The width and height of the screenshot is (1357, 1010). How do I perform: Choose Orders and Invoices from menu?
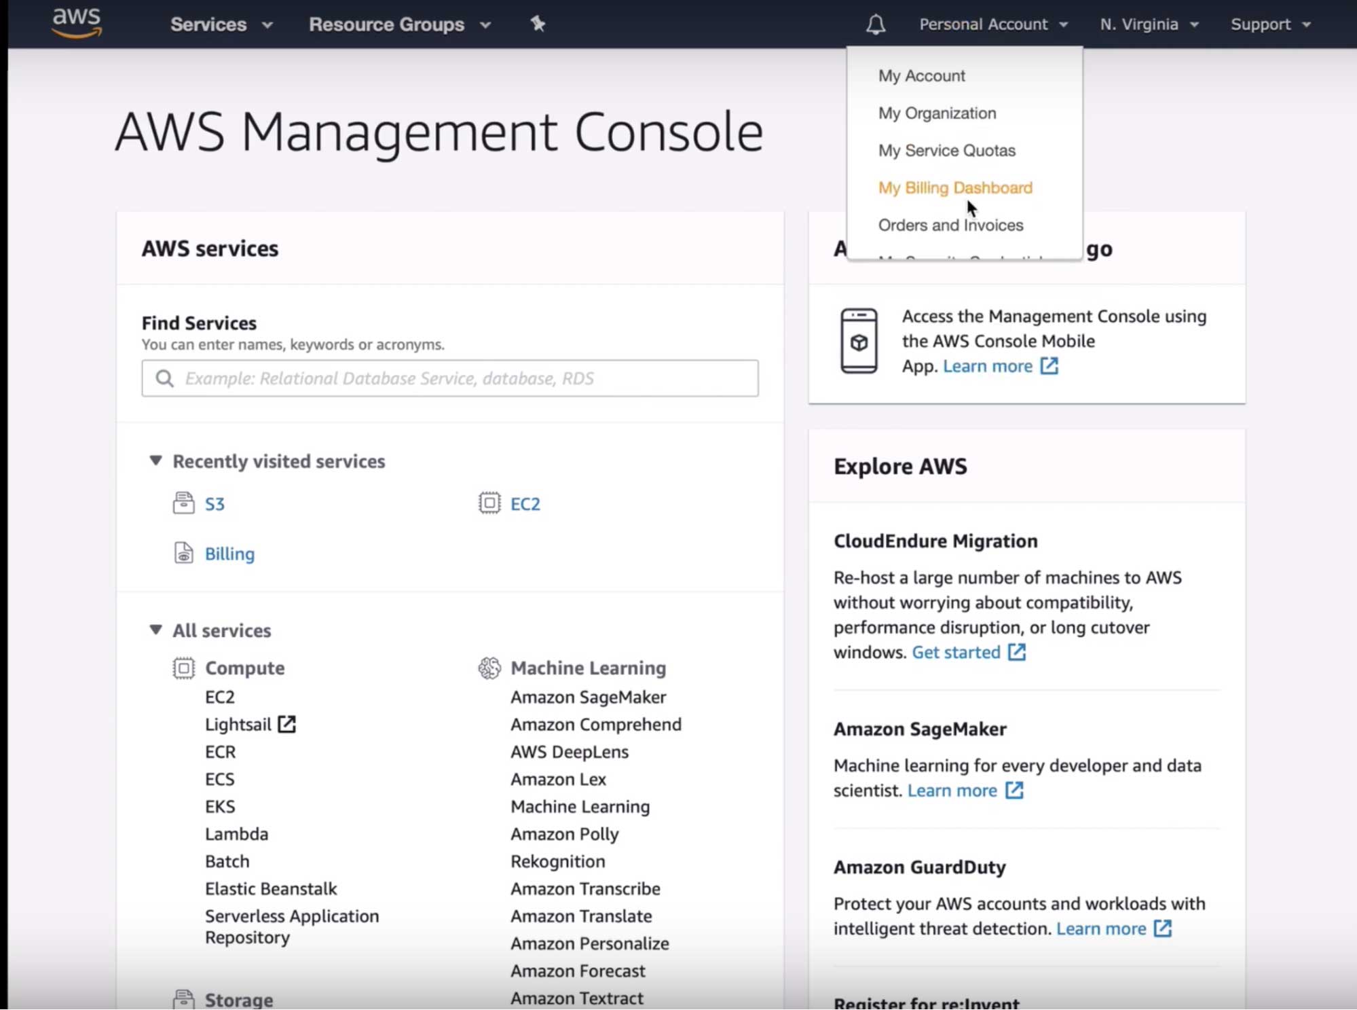[x=950, y=225]
